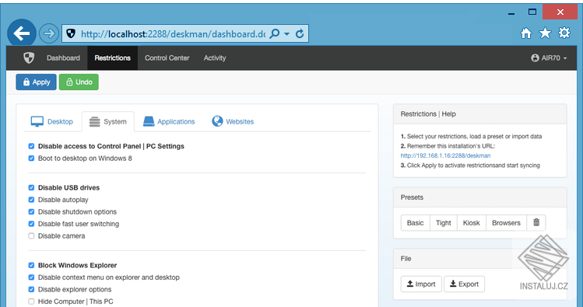Switch to the System tab

click(x=108, y=121)
